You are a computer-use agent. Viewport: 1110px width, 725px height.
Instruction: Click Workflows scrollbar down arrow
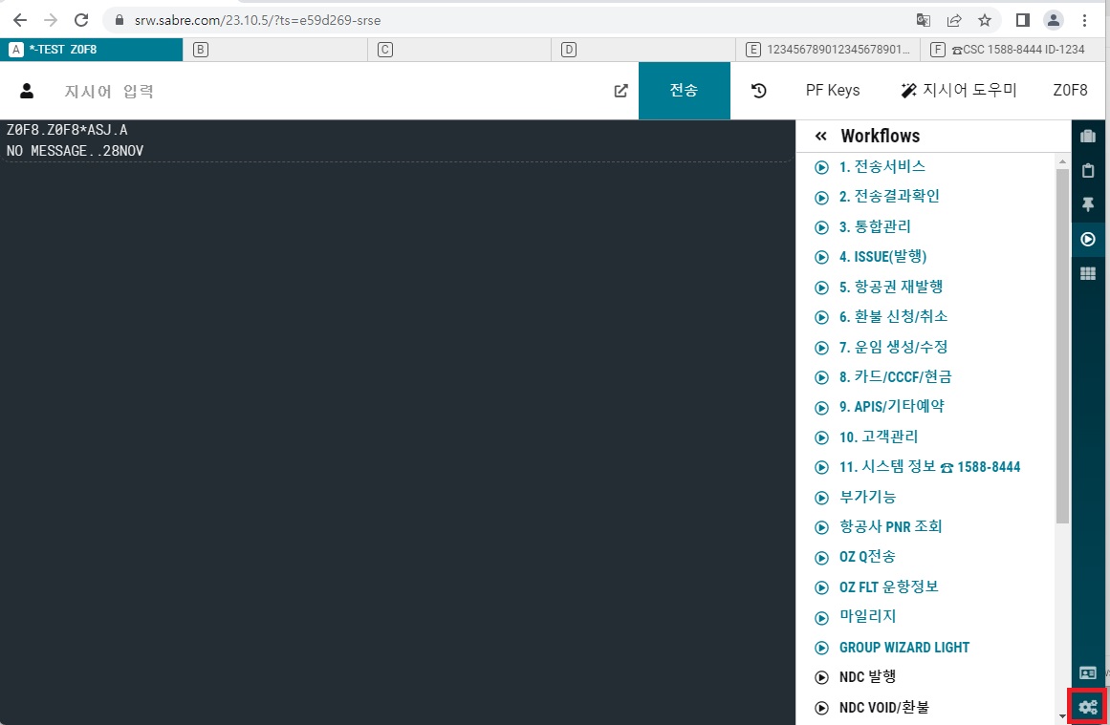pyautogui.click(x=1062, y=715)
